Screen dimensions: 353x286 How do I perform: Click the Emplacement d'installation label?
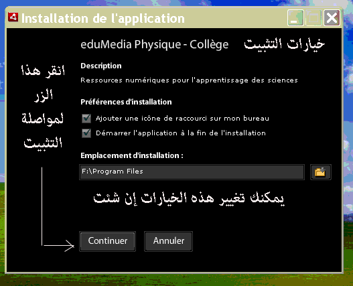click(132, 155)
